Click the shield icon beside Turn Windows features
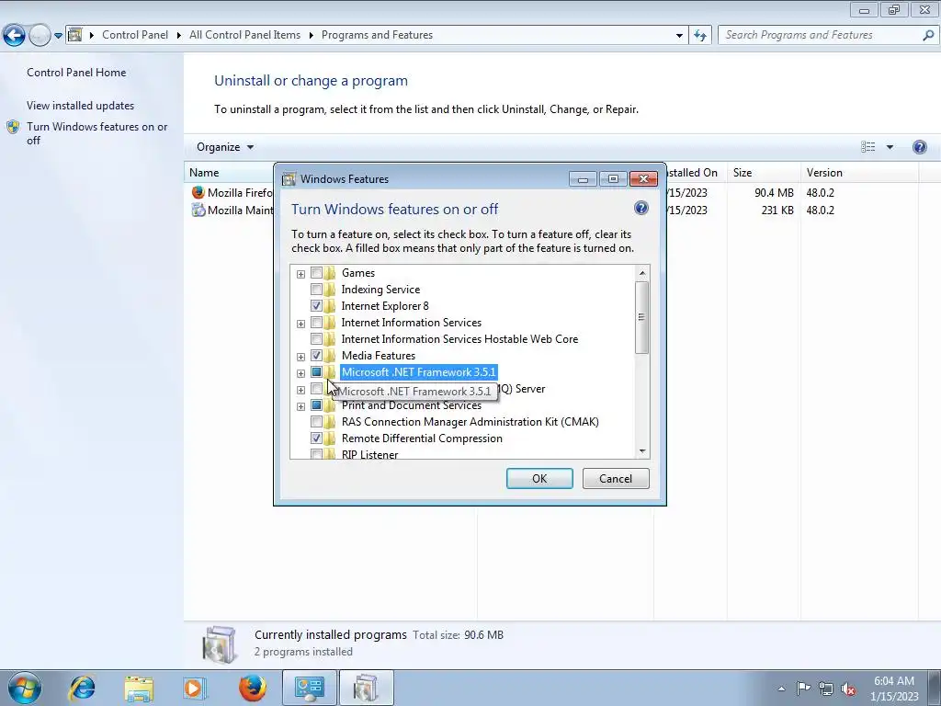The image size is (941, 706). pos(13,127)
